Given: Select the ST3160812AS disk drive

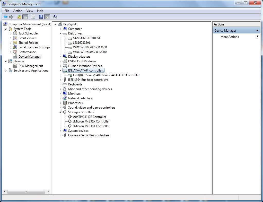Looking at the screenshot, I should (82, 43).
